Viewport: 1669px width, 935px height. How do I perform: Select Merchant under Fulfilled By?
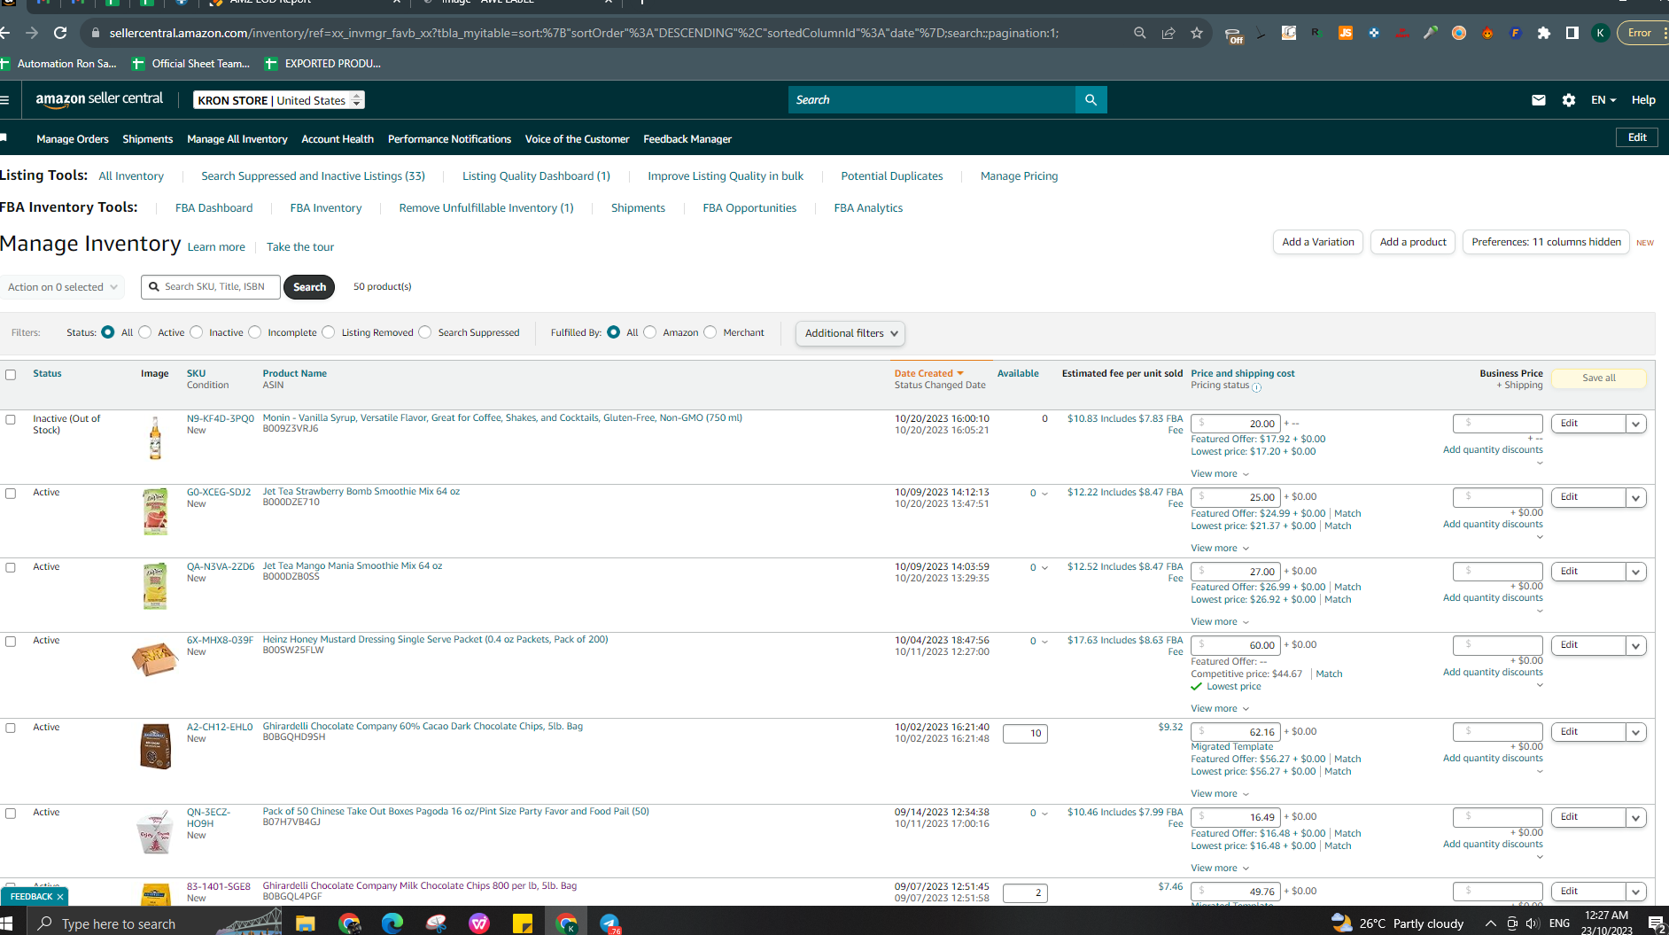coord(710,332)
